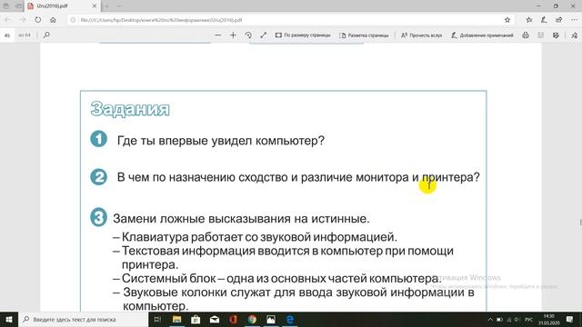582x327 pixels.
Task: Open the PDF search magnifier
Action: pyautogui.click(x=46, y=35)
